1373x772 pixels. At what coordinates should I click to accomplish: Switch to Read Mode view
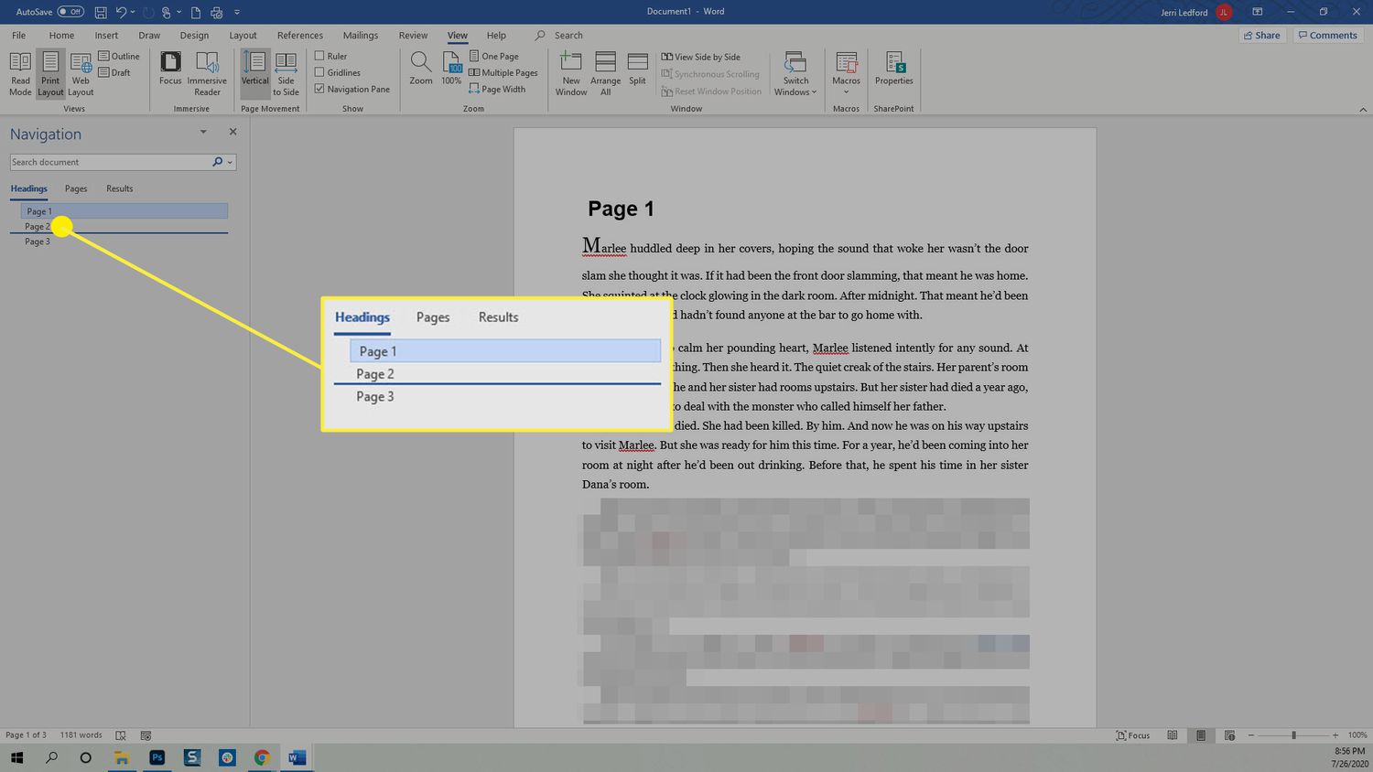pyautogui.click(x=19, y=73)
